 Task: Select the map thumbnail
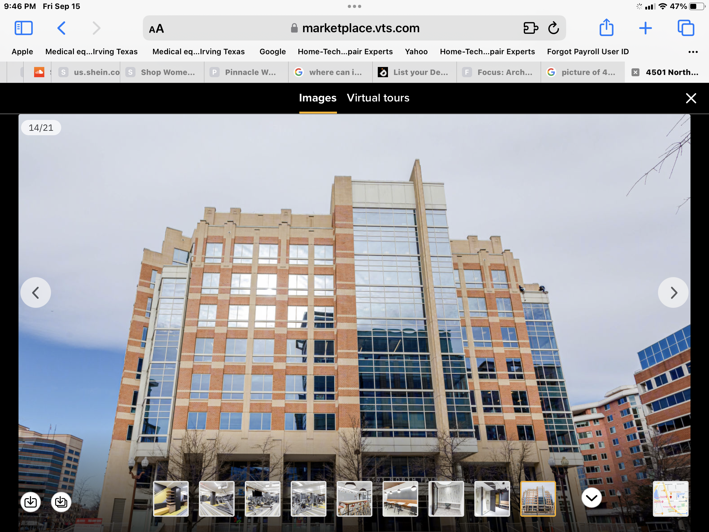click(670, 498)
